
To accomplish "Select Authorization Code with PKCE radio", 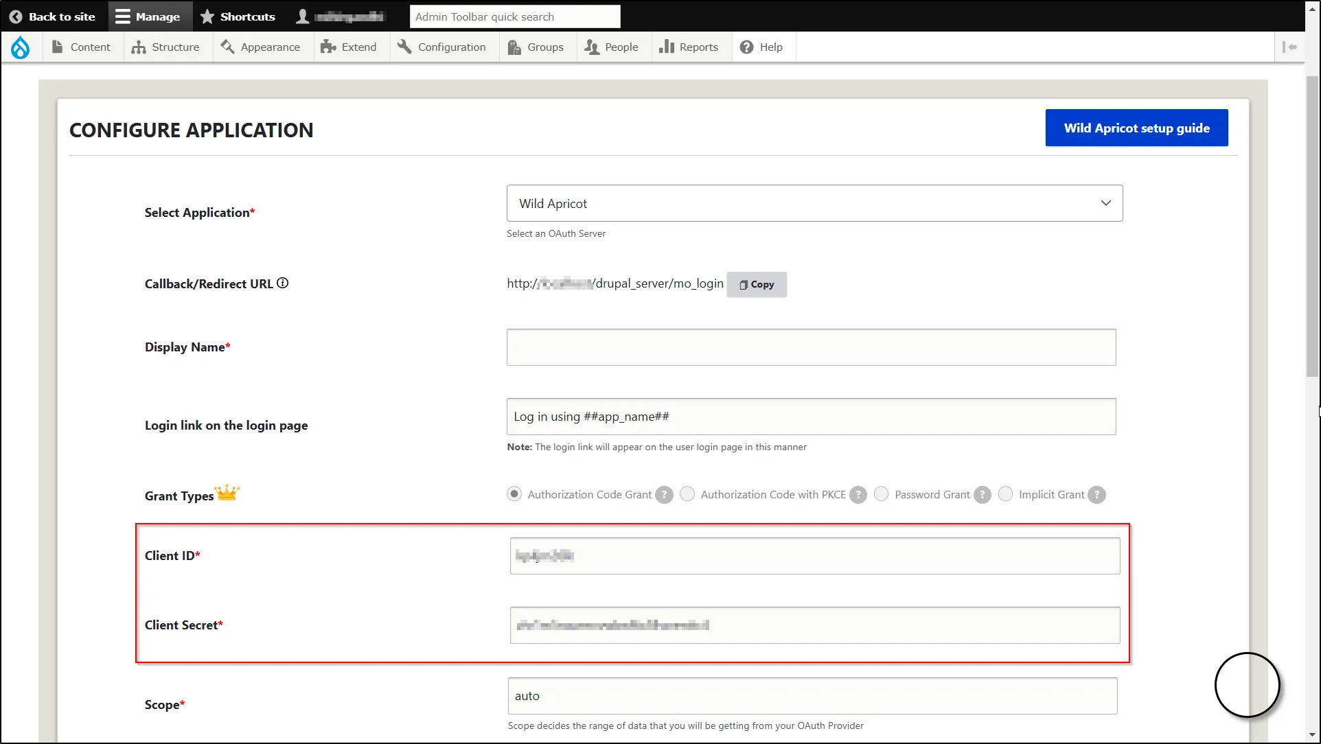I will (687, 494).
